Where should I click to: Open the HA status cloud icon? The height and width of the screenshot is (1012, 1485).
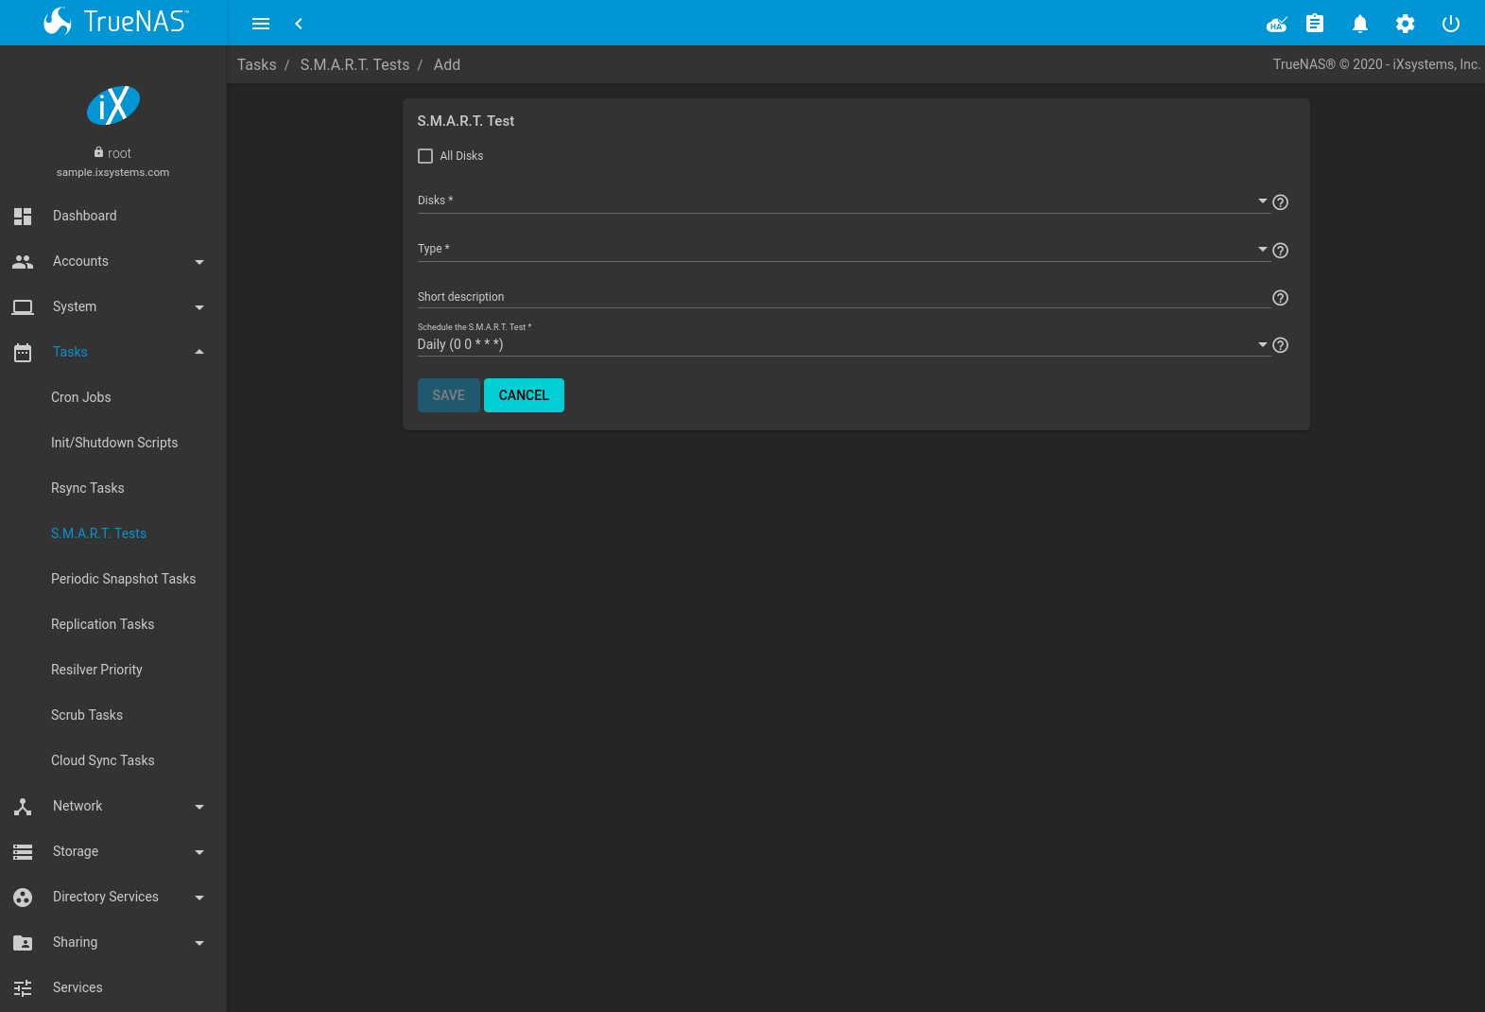point(1277,24)
